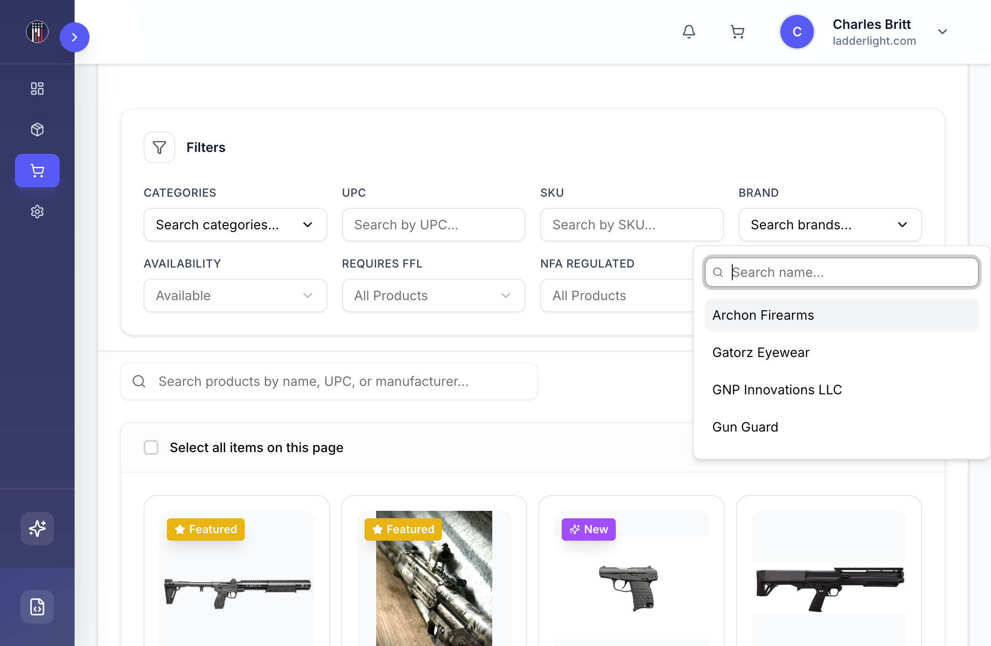Open the dashboard grid icon in sidebar
991x646 pixels.
pyautogui.click(x=37, y=89)
